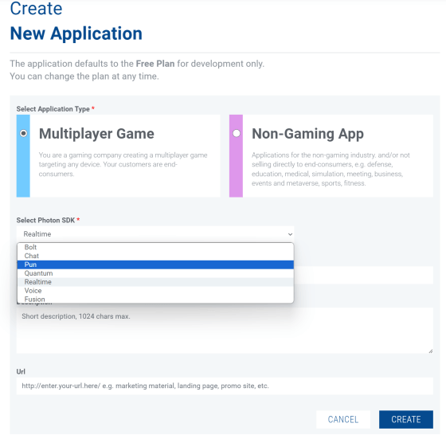Click into the Url input field
Image resolution: width=446 pixels, height=435 pixels.
pos(225,386)
